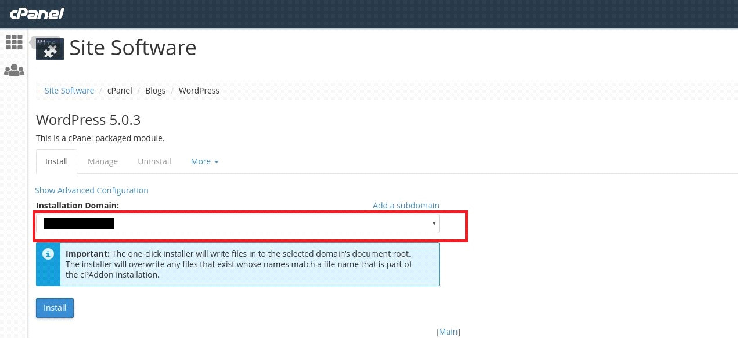Image resolution: width=738 pixels, height=338 pixels.
Task: Open User Manager from sidebar icon
Action: [14, 71]
